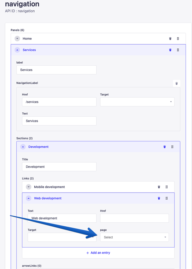The image size is (192, 269).
Task: Expand the Home panel
Action: [17, 39]
